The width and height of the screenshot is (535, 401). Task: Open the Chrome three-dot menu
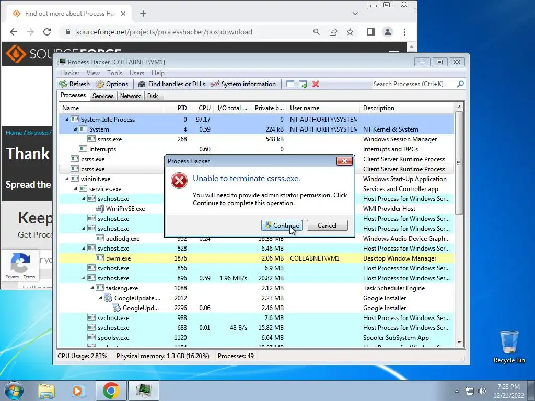click(x=405, y=32)
